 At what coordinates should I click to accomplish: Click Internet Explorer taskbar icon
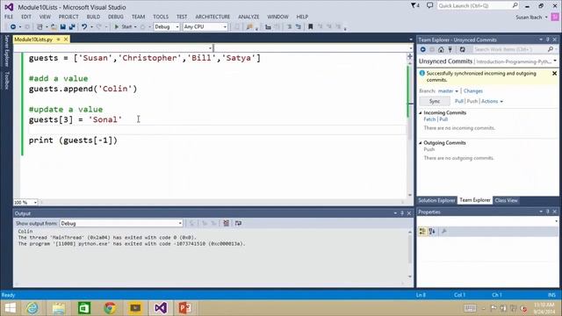(x=32, y=308)
